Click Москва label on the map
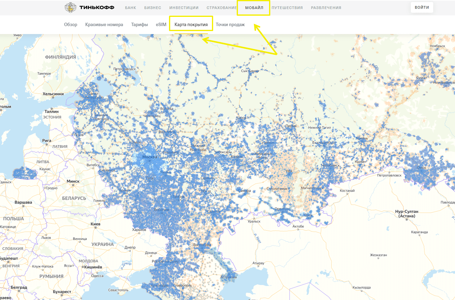 (x=150, y=157)
